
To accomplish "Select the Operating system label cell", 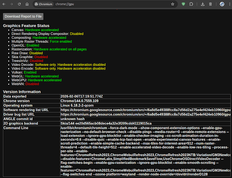I will 31,105.
